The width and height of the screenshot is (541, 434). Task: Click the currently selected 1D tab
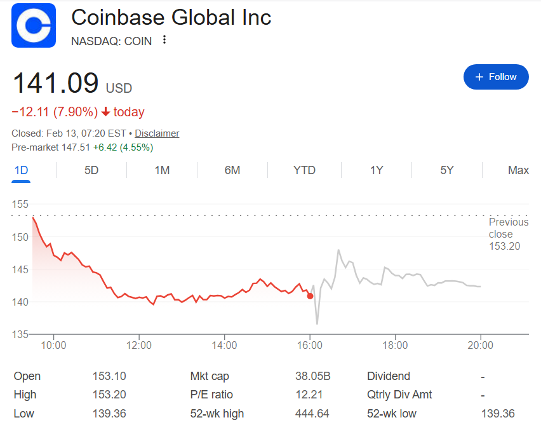coord(20,170)
